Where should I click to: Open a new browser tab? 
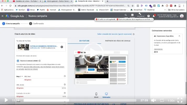107,1
